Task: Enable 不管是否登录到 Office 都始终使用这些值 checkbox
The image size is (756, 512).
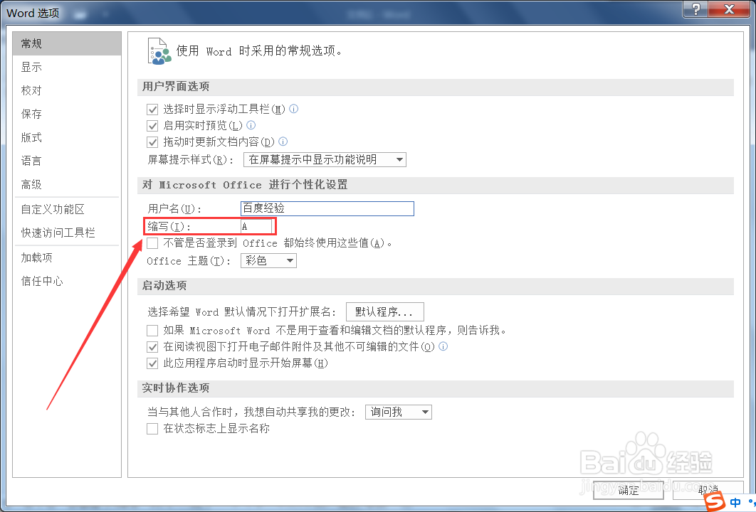Action: 152,242
